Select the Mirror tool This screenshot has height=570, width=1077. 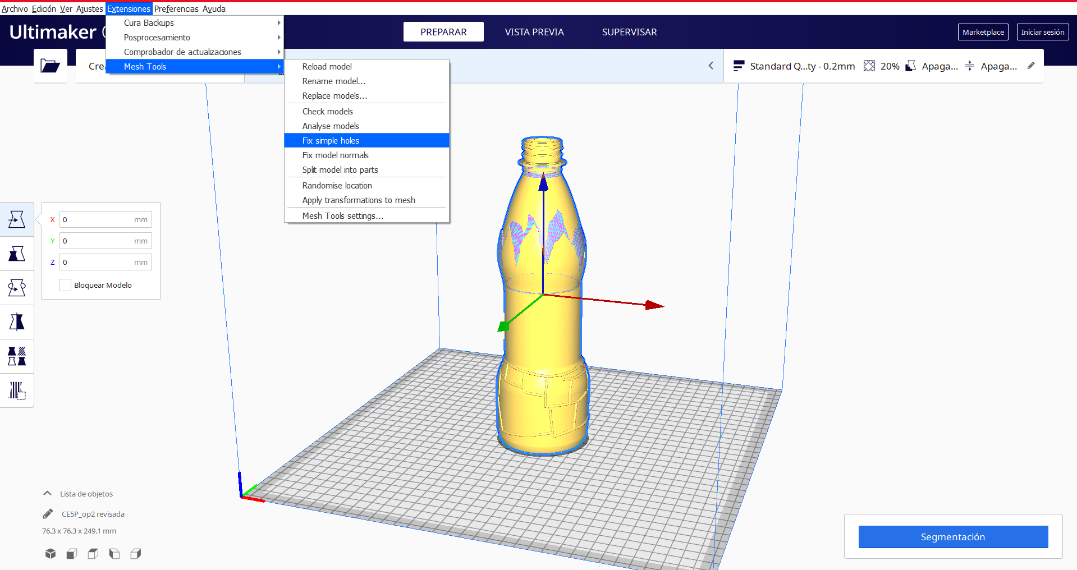pyautogui.click(x=16, y=321)
